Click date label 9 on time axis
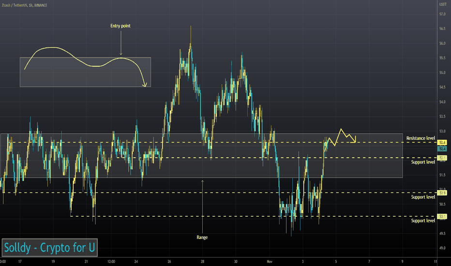This screenshot has width=451, height=266. coord(403,262)
